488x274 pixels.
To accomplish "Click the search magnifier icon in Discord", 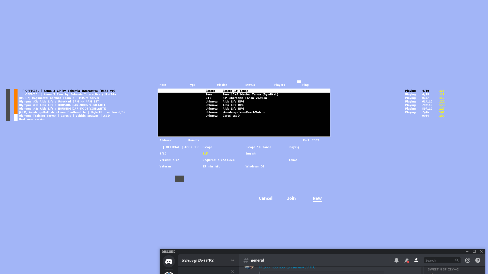I will (457, 260).
